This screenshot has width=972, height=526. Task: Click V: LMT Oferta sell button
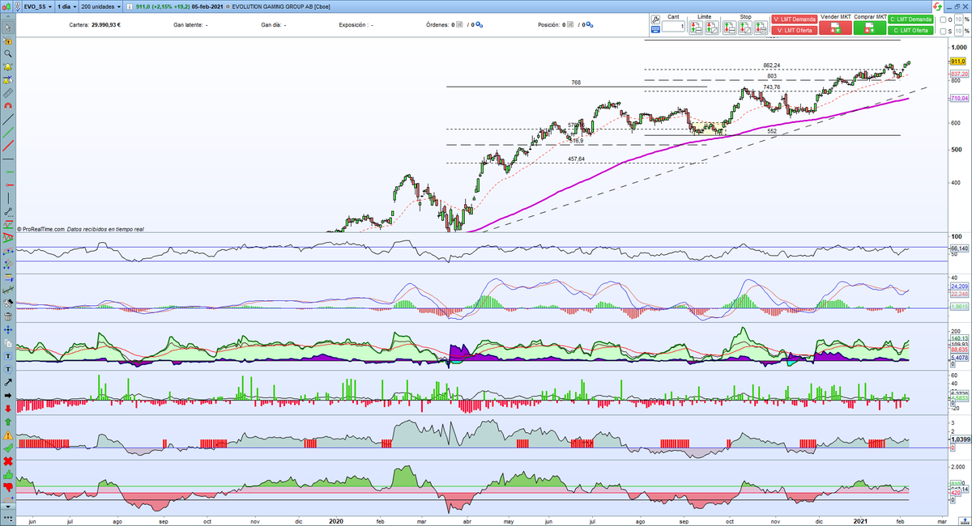click(795, 30)
